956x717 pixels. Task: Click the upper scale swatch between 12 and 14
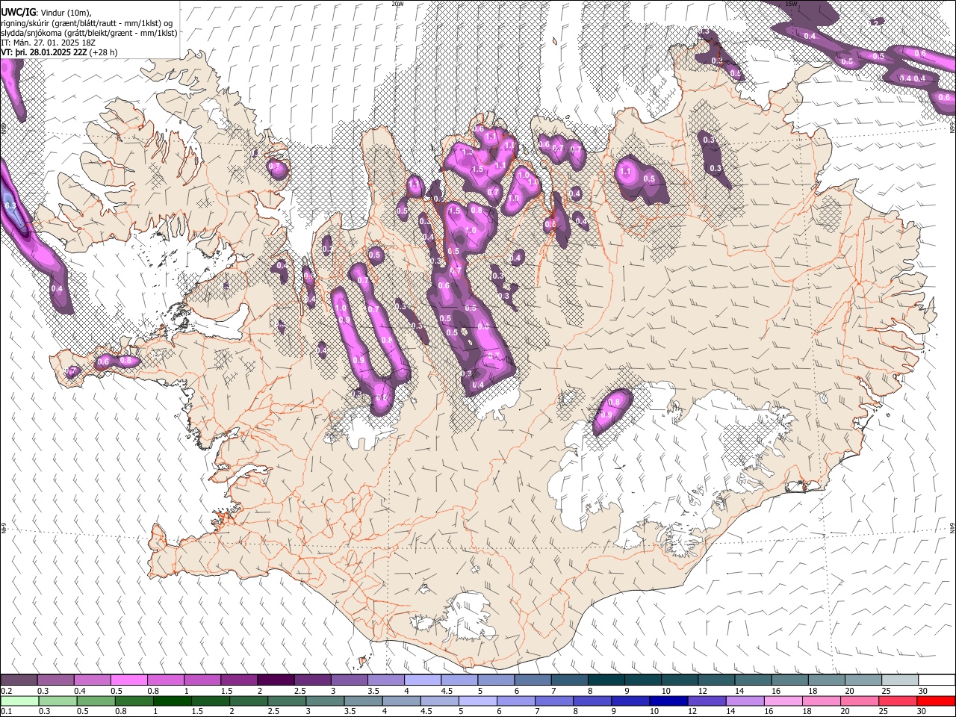point(716,680)
